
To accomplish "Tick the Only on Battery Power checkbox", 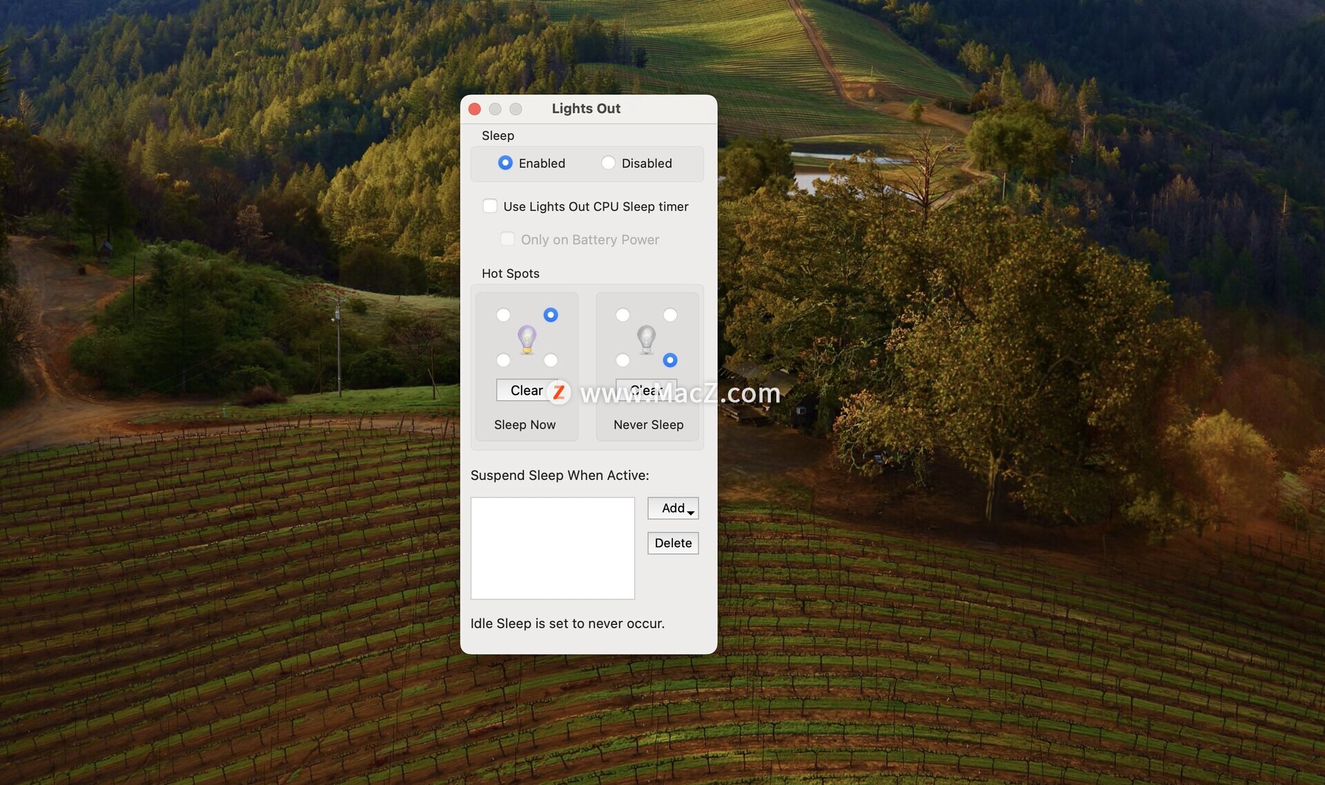I will tap(507, 239).
